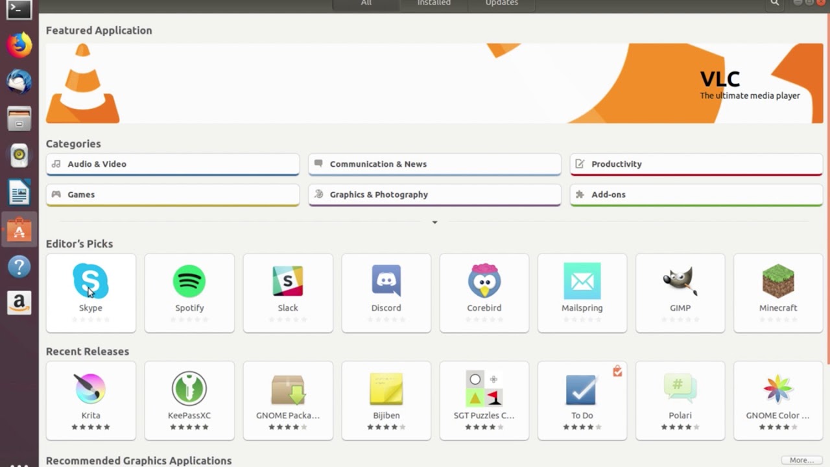Open the Minecraft app icon
Viewport: 830px width, 467px height.
pos(778,281)
